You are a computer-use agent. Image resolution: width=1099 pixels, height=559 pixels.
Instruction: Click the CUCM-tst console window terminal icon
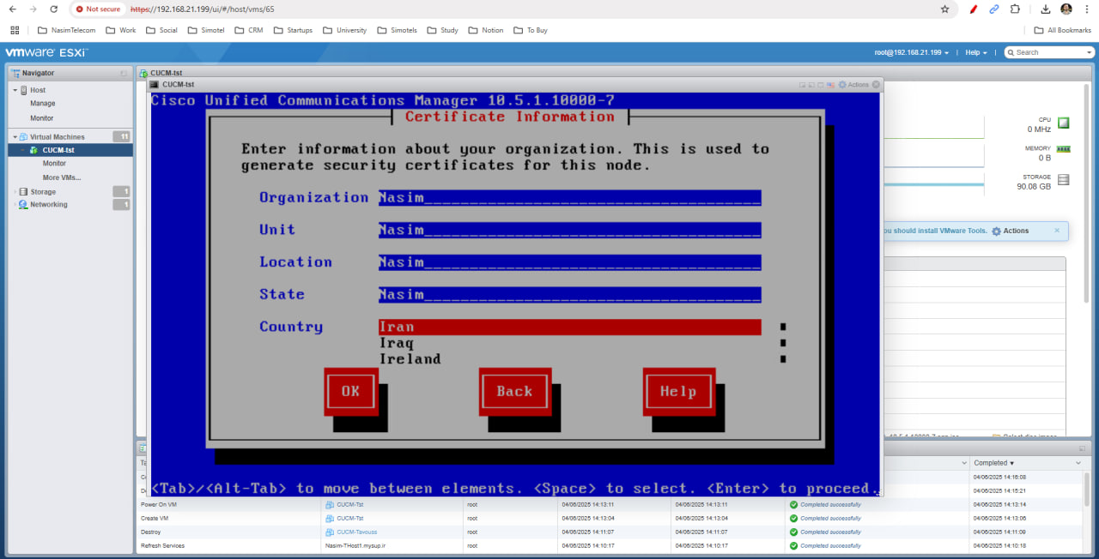(x=154, y=85)
